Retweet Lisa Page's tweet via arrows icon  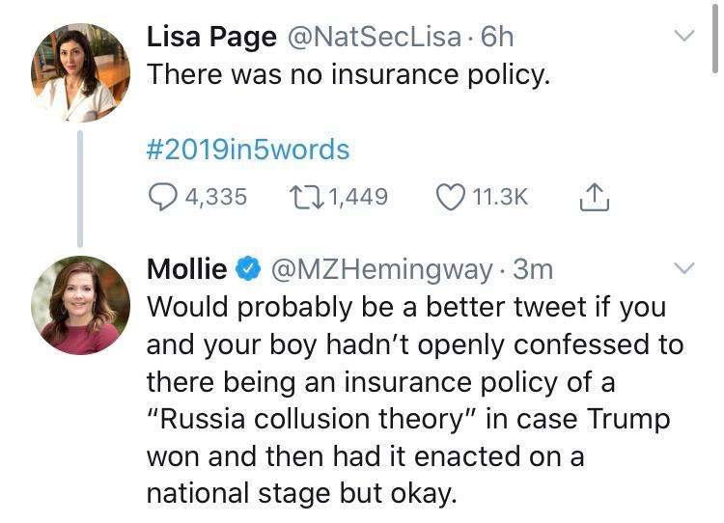(308, 197)
